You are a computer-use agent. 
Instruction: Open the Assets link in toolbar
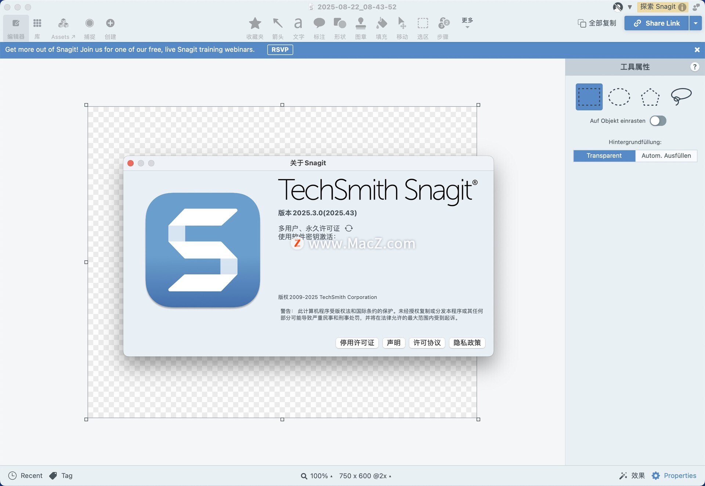(63, 28)
